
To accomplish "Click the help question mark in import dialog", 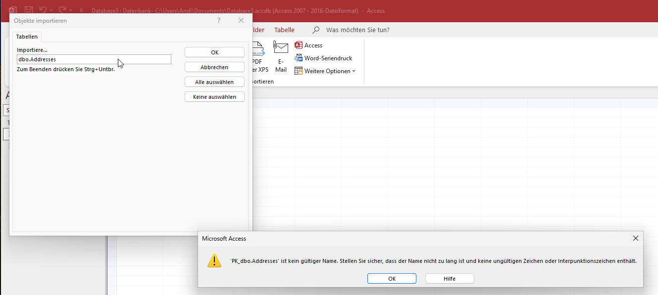I will pos(219,21).
